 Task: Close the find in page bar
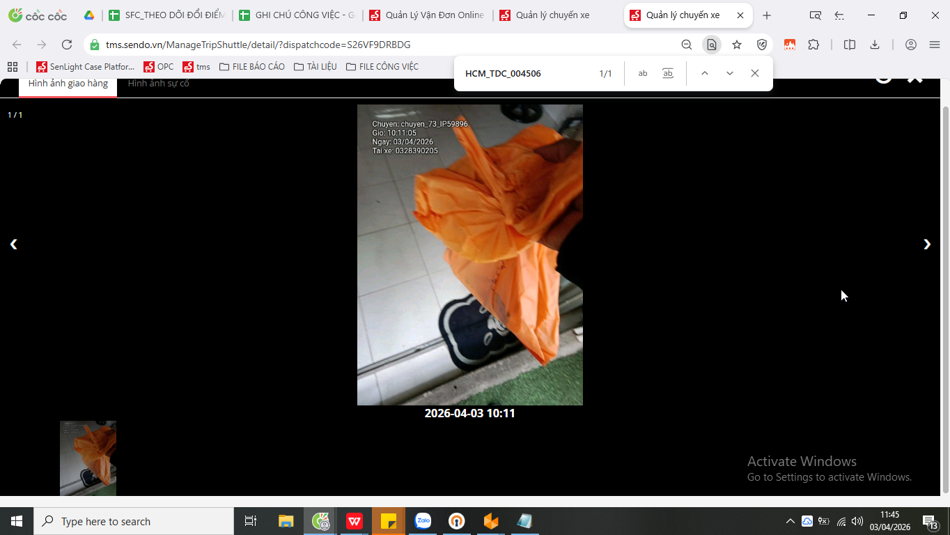pyautogui.click(x=755, y=73)
